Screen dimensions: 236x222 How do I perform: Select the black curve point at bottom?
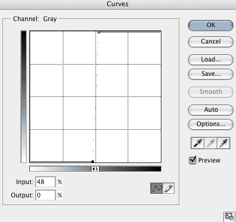click(92, 162)
